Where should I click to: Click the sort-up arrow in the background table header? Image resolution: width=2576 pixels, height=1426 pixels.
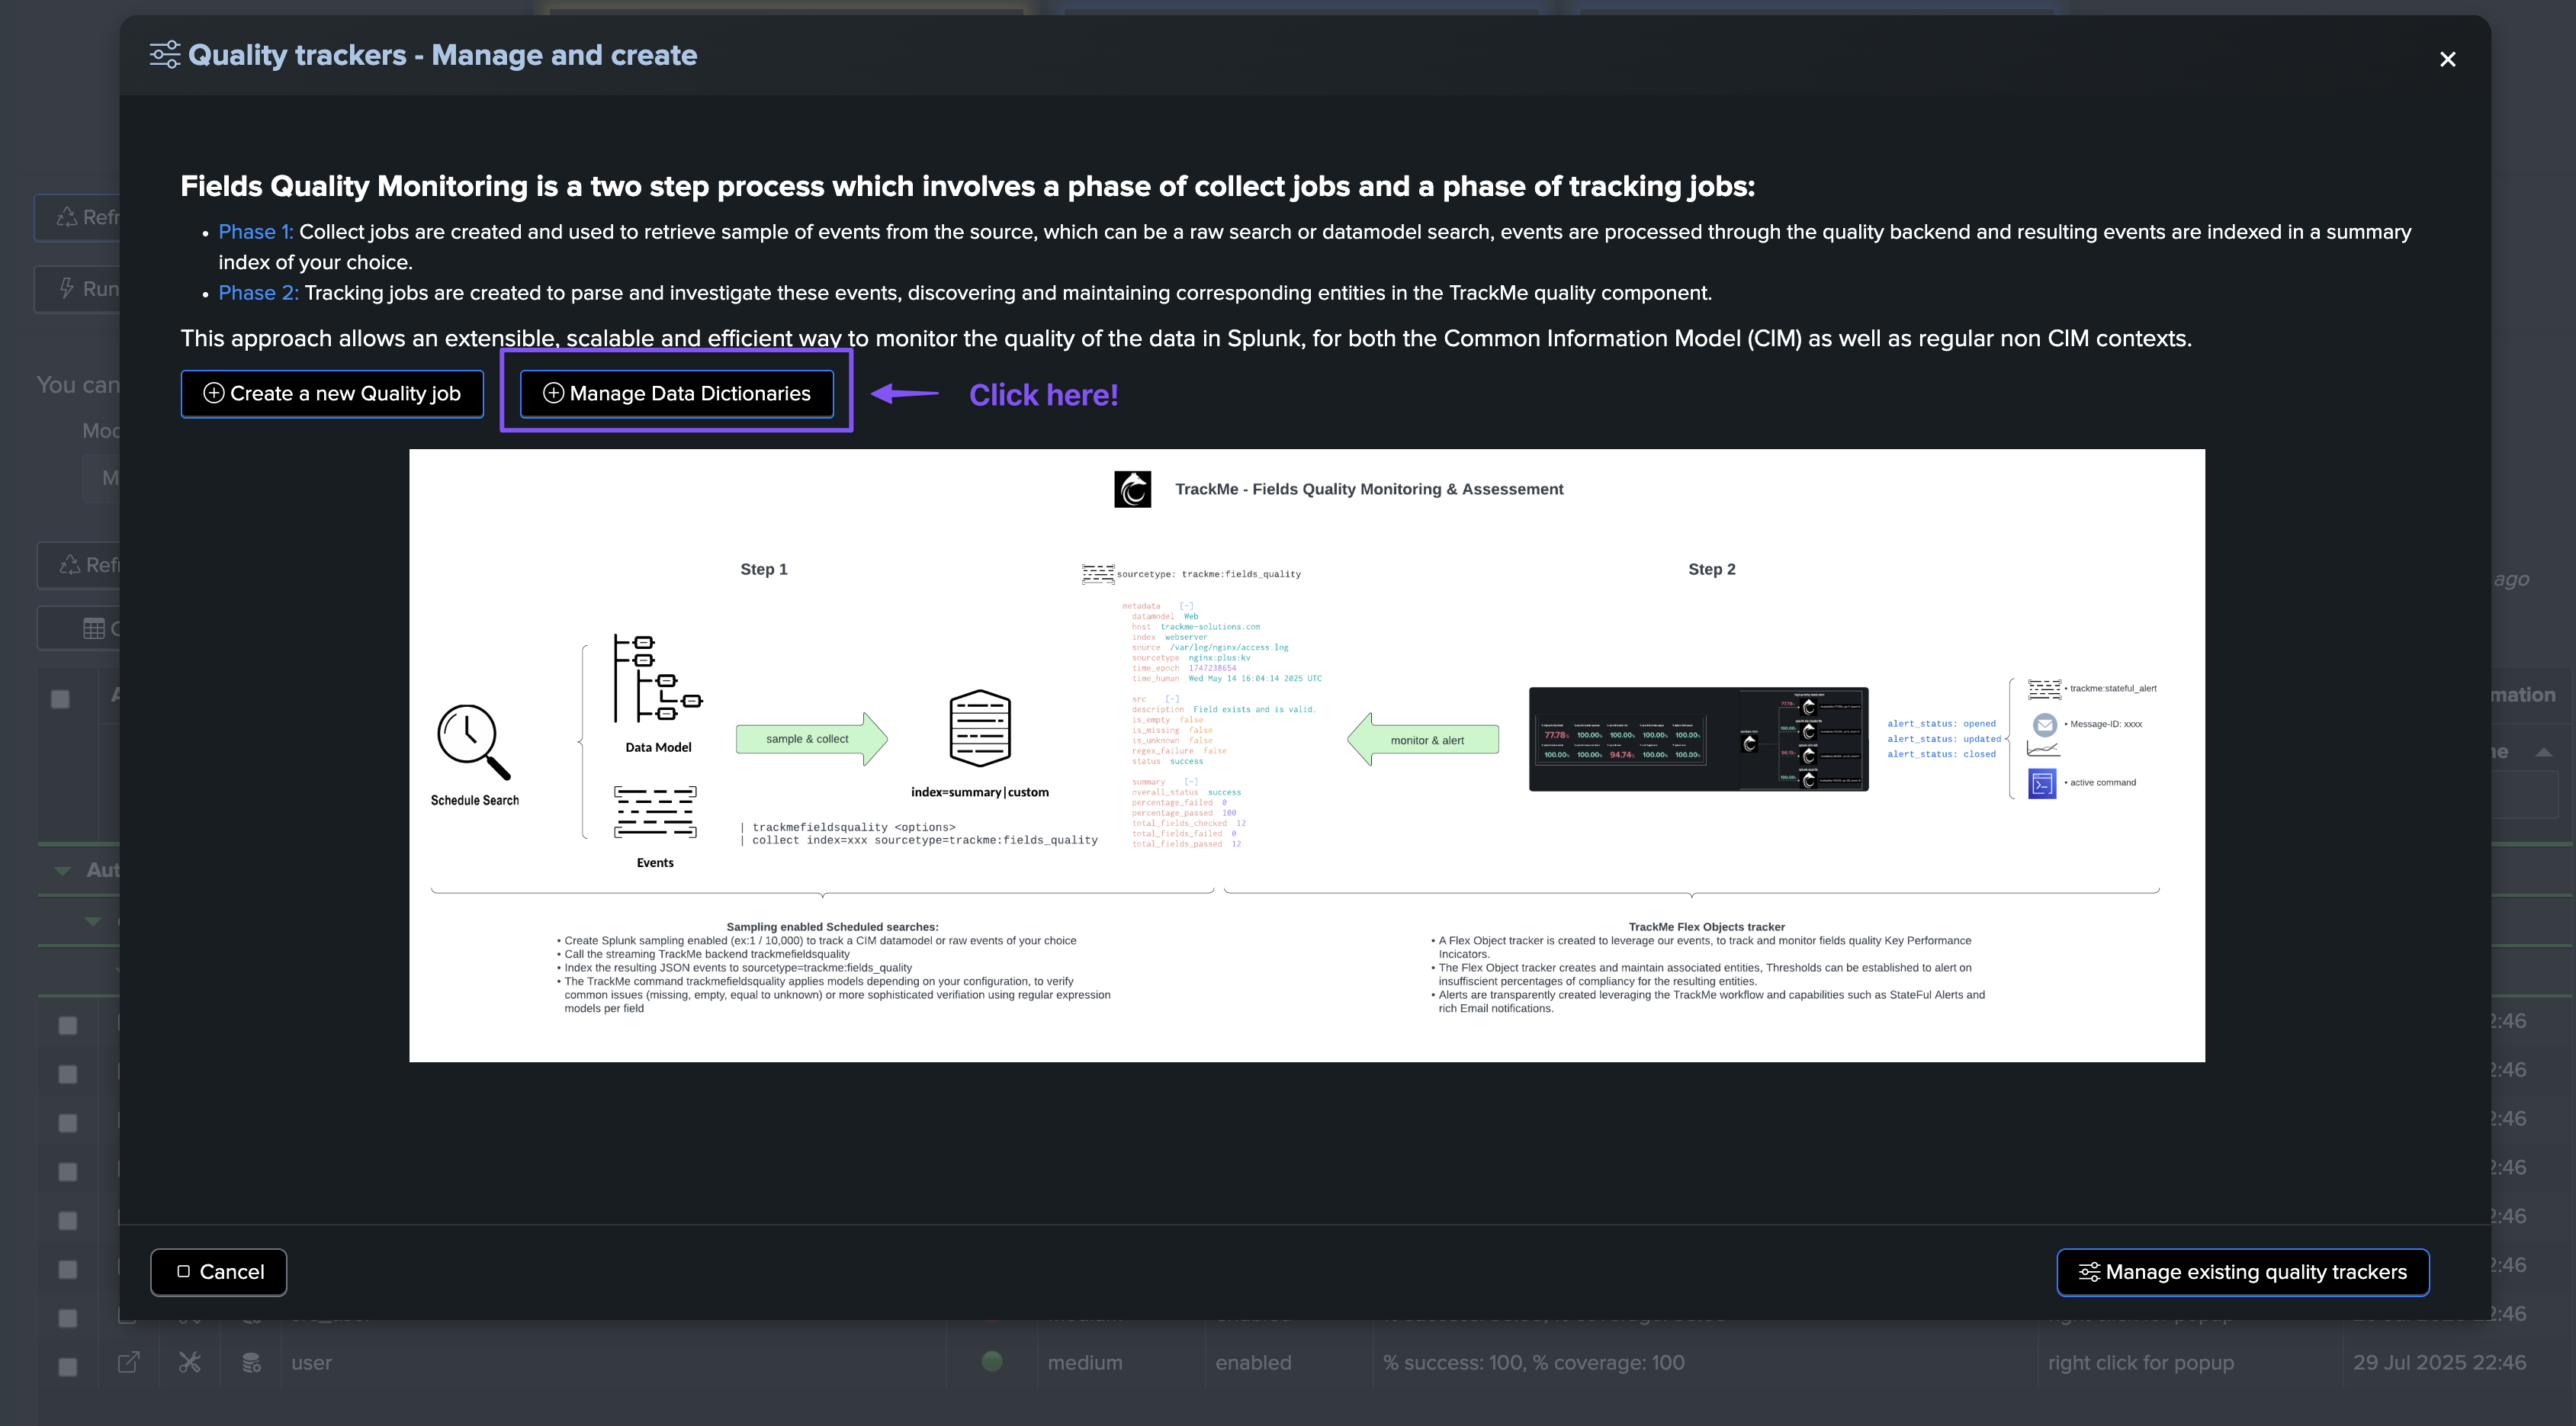2544,752
